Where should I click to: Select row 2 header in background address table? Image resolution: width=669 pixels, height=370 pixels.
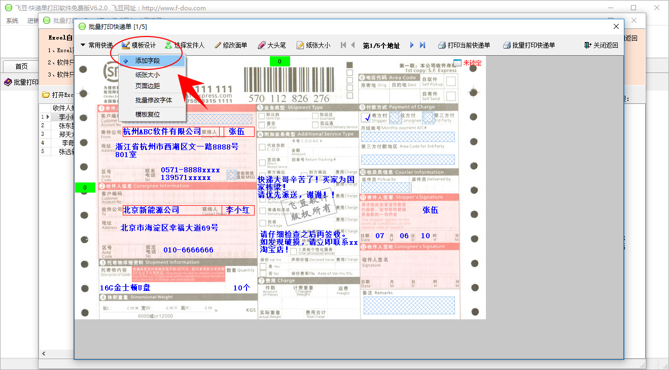[x=46, y=125]
